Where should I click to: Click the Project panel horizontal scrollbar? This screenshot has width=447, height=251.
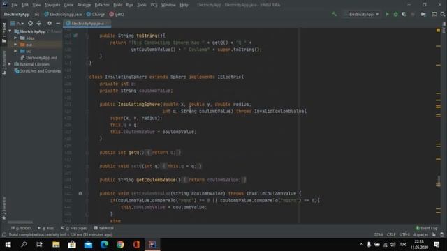[x=20, y=222]
